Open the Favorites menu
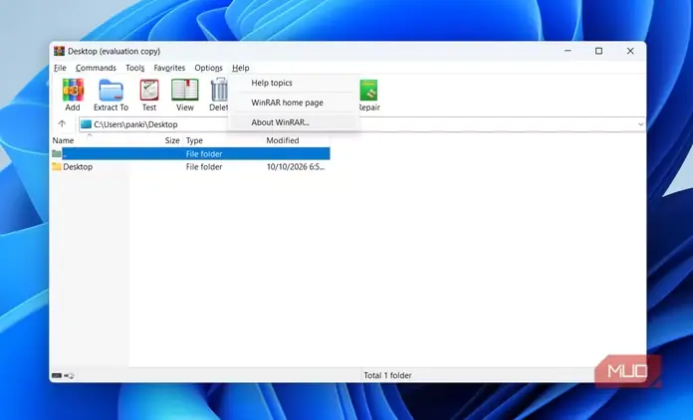 [169, 68]
